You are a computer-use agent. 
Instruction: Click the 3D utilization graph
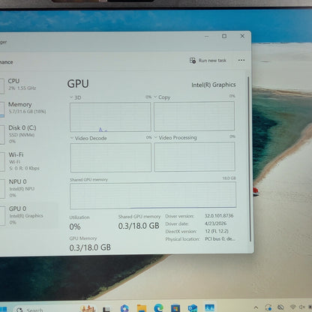pyautogui.click(x=110, y=117)
